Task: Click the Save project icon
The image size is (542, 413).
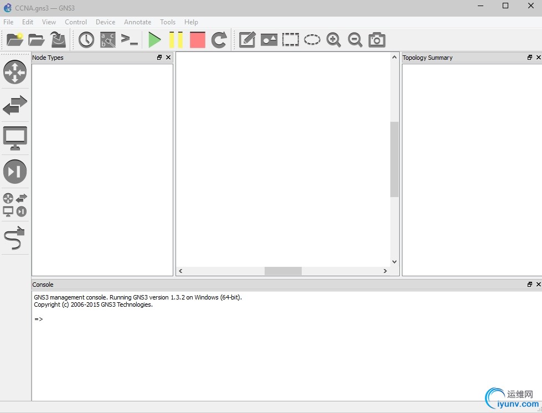Action: 58,39
